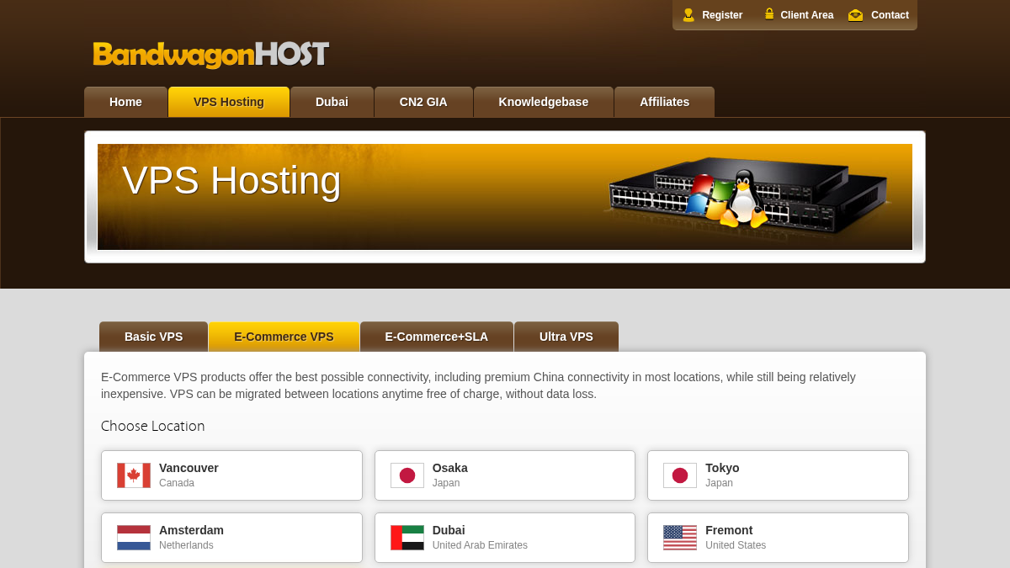The height and width of the screenshot is (568, 1010).
Task: Click the Netherlands country label
Action: [186, 545]
